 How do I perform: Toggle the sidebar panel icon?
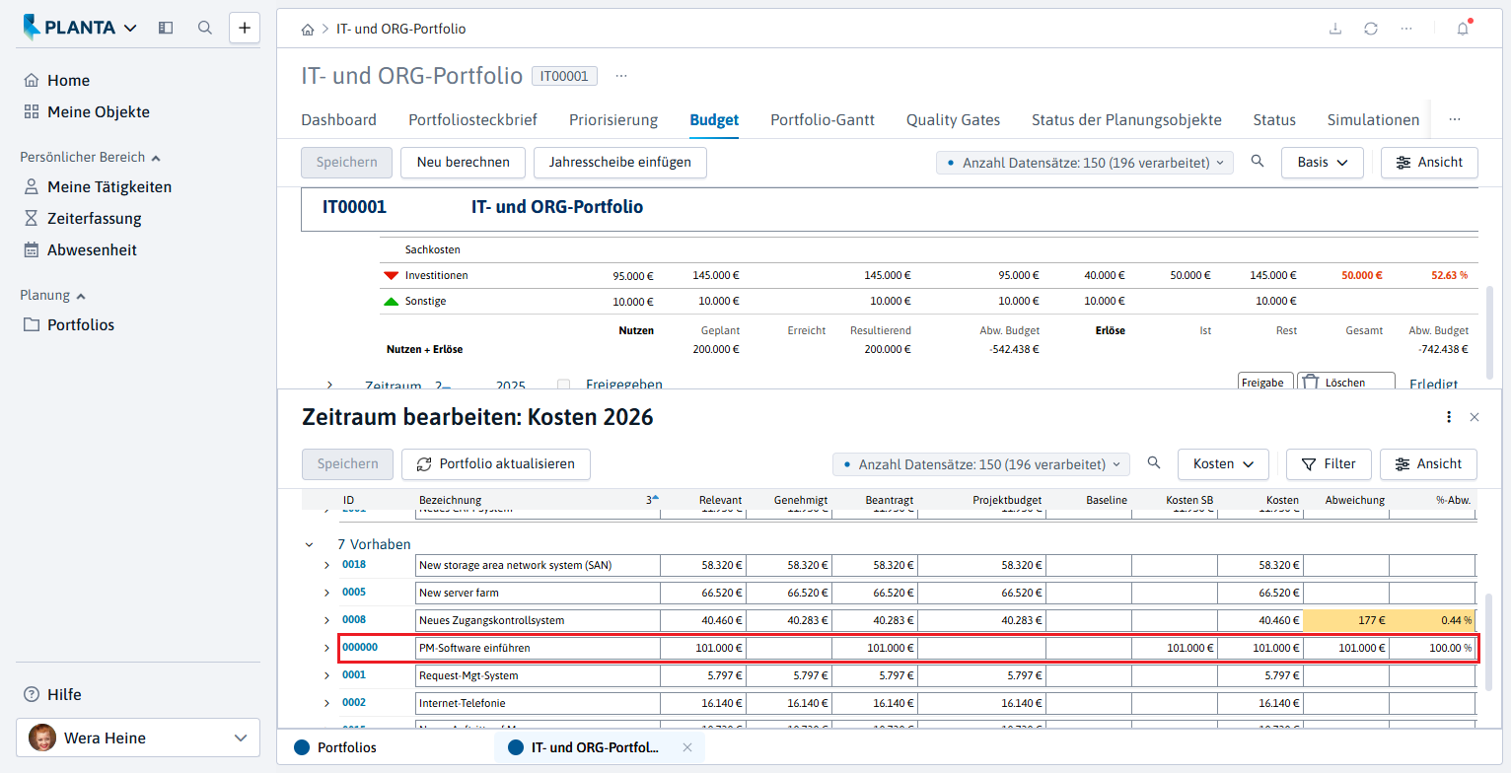tap(166, 28)
